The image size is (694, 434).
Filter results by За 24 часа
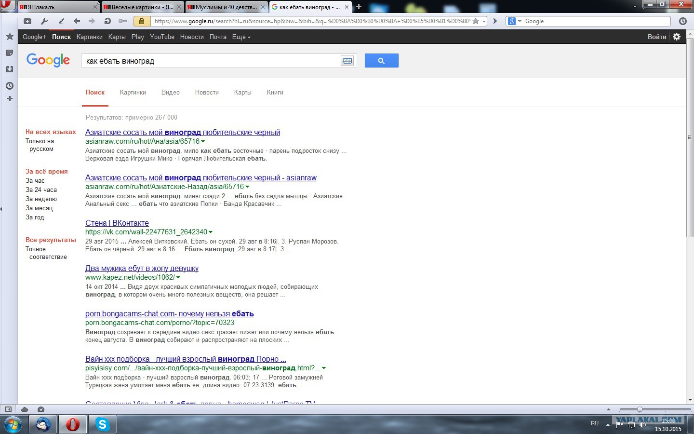(41, 190)
